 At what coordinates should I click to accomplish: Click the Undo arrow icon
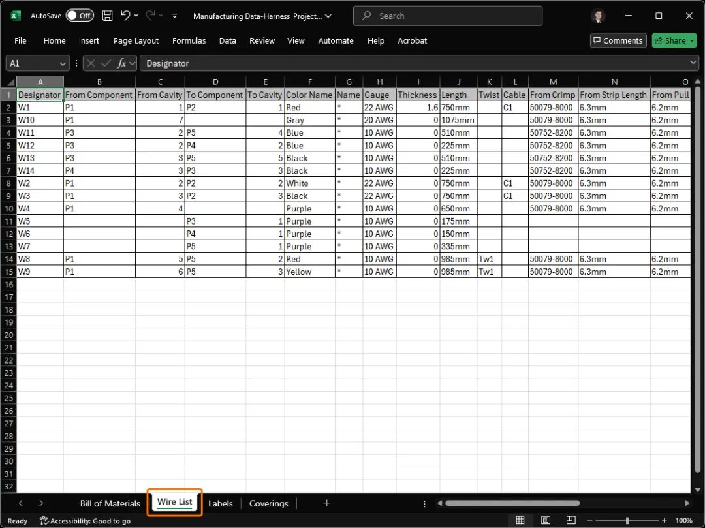[x=125, y=16]
